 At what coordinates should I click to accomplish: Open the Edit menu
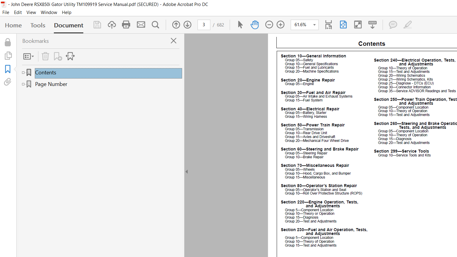coord(18,12)
